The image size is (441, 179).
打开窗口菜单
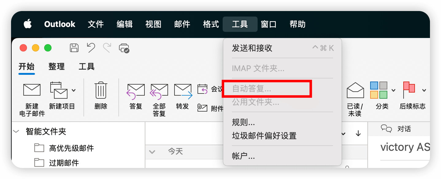click(x=269, y=24)
